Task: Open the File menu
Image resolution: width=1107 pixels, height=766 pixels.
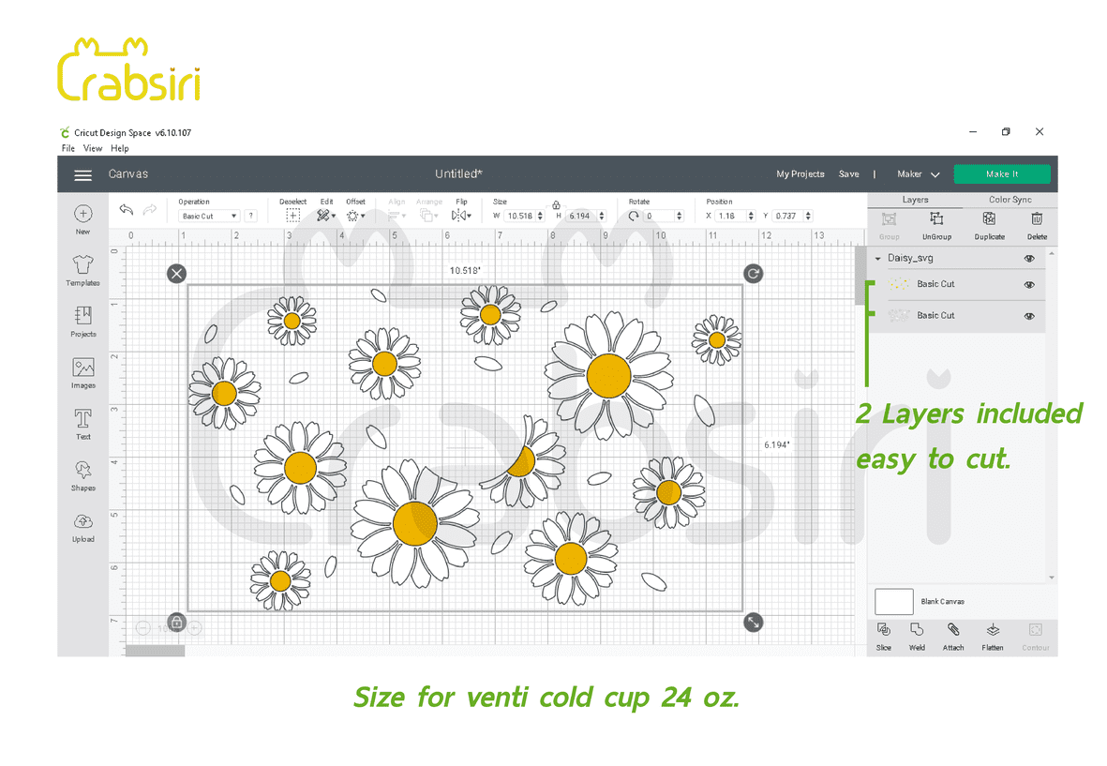Action: point(68,148)
